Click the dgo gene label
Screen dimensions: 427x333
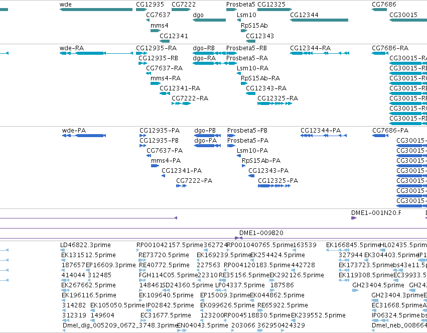[198, 15]
